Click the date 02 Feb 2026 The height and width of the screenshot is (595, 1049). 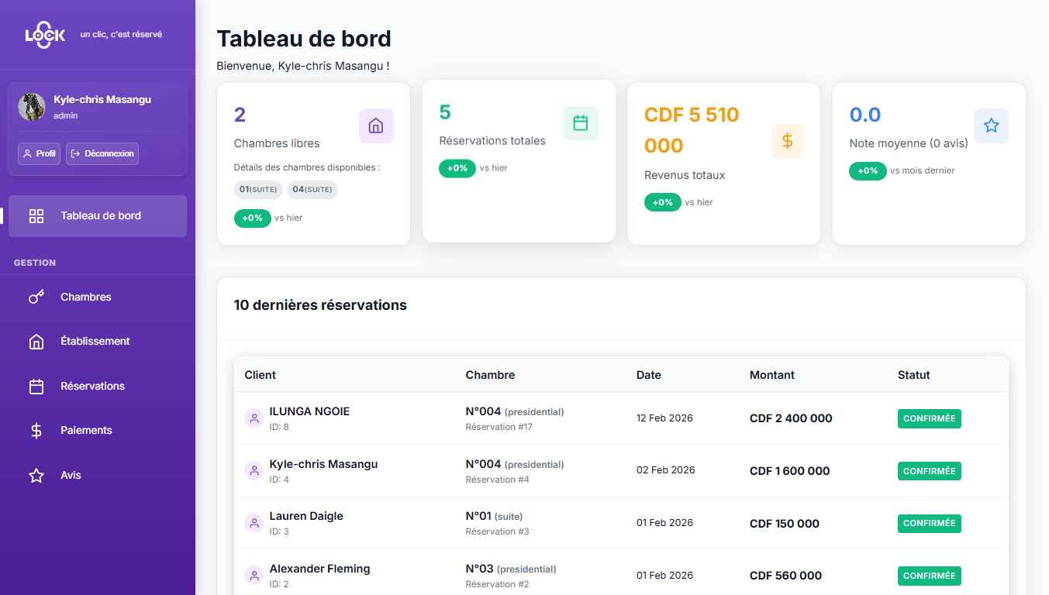tap(665, 470)
